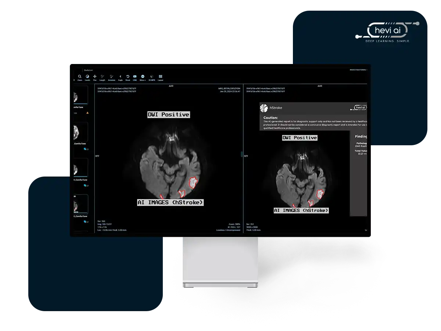Activate the Levels windowing tool
The height and width of the screenshot is (331, 441).
(87, 77)
